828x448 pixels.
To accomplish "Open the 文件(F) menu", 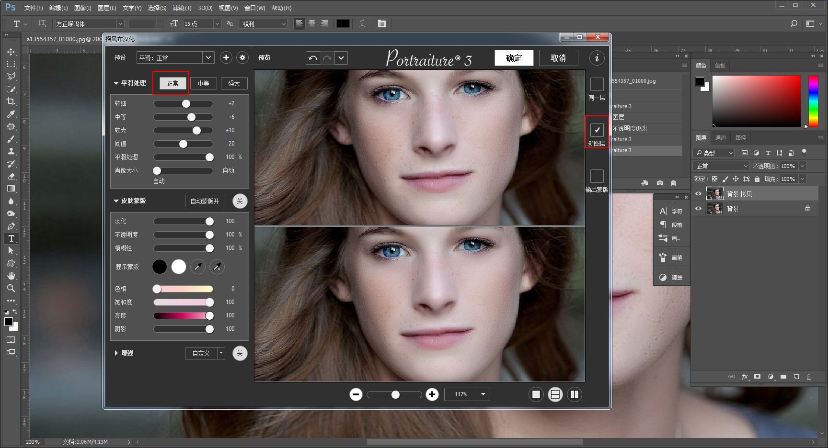I will 34,8.
